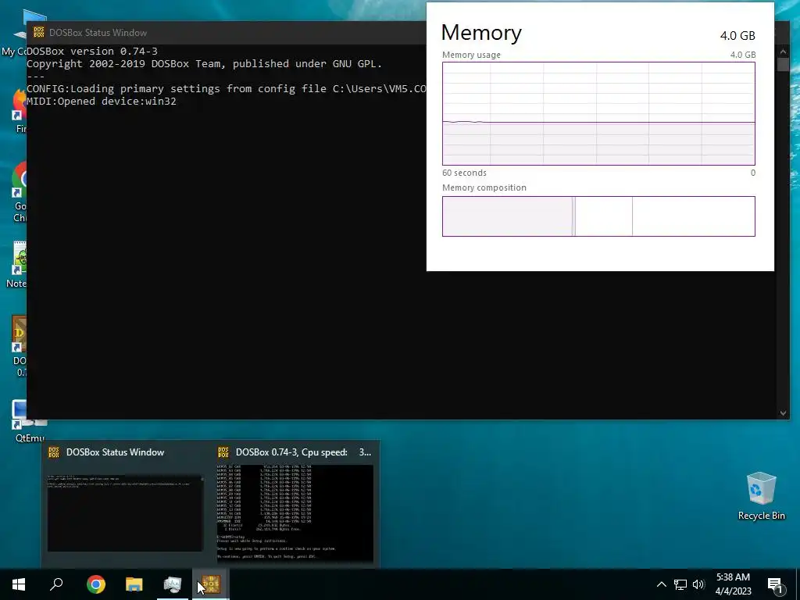Image resolution: width=800 pixels, height=600 pixels.
Task: Open the Recycle Bin desktop icon
Action: tap(761, 496)
